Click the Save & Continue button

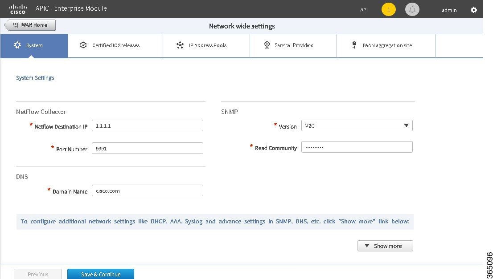101,274
